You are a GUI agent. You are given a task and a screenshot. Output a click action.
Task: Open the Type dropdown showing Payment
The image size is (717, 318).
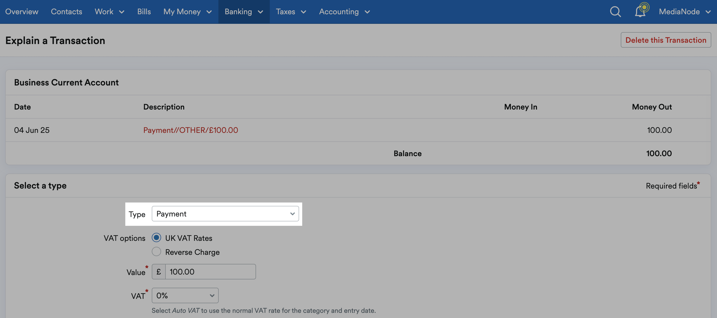[225, 213]
